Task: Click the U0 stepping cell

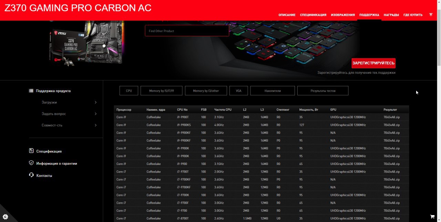Action: click(278, 219)
